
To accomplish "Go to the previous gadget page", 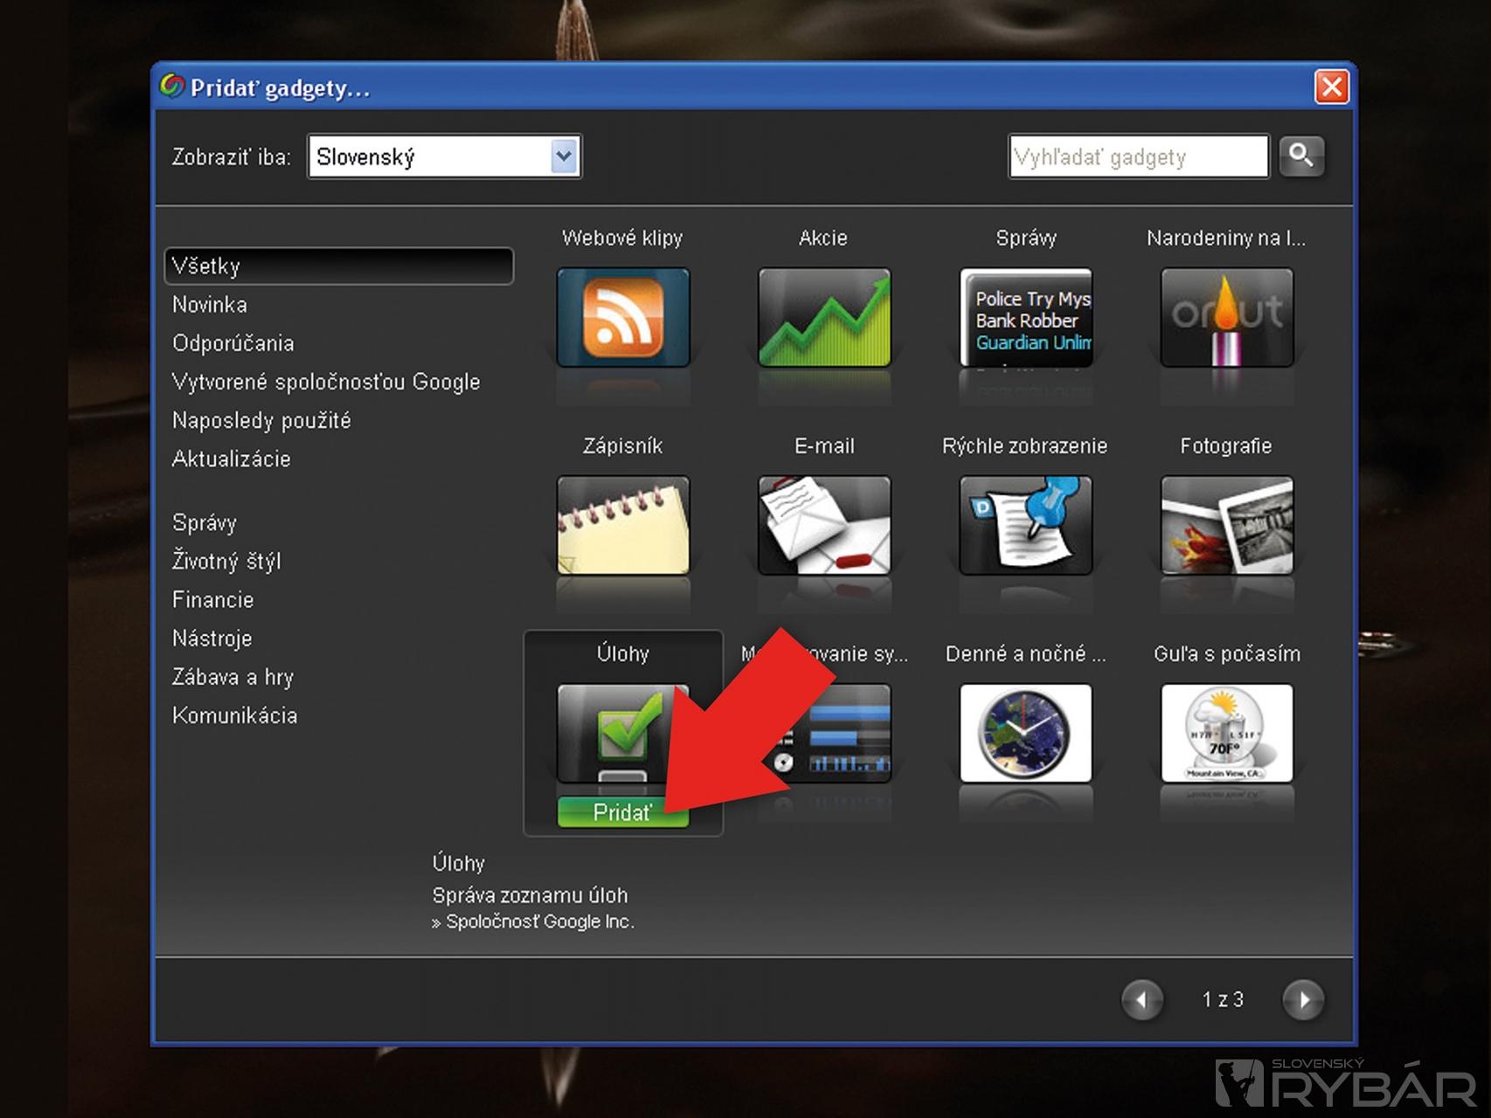I will coord(1142,1000).
